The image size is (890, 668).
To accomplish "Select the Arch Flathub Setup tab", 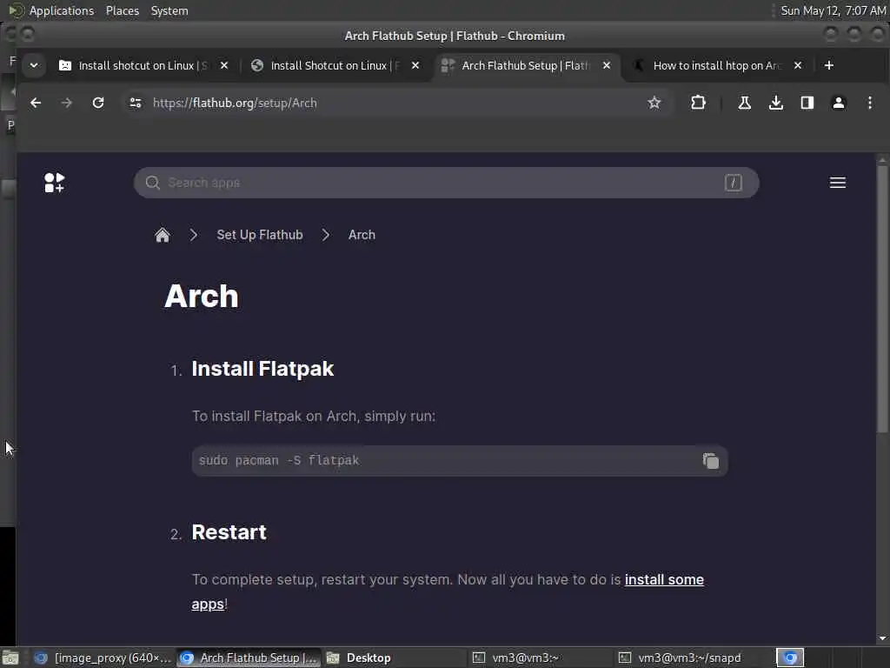I will tap(526, 65).
